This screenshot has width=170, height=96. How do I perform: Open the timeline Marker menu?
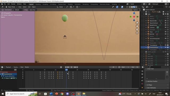point(27,67)
